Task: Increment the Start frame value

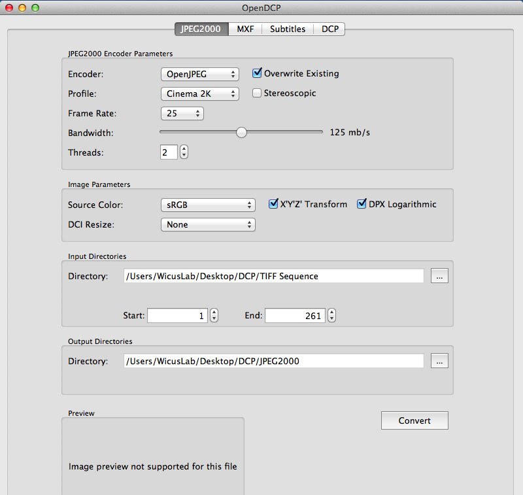Action: pyautogui.click(x=214, y=312)
